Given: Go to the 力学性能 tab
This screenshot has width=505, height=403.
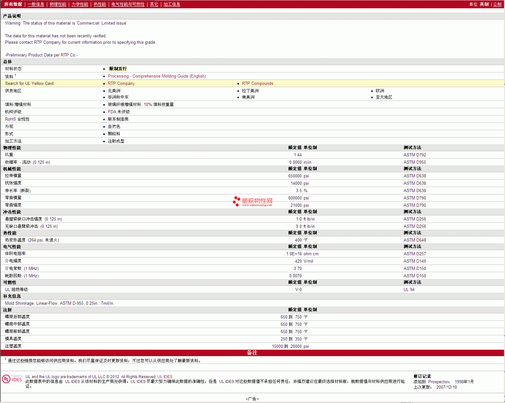Looking at the screenshot, I should tap(80, 4).
